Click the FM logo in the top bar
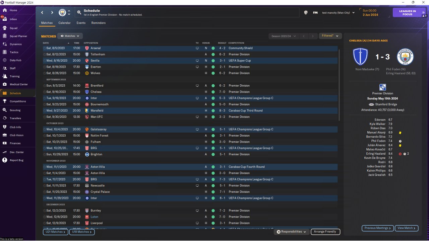This screenshot has height=241, width=429. (x=315, y=13)
